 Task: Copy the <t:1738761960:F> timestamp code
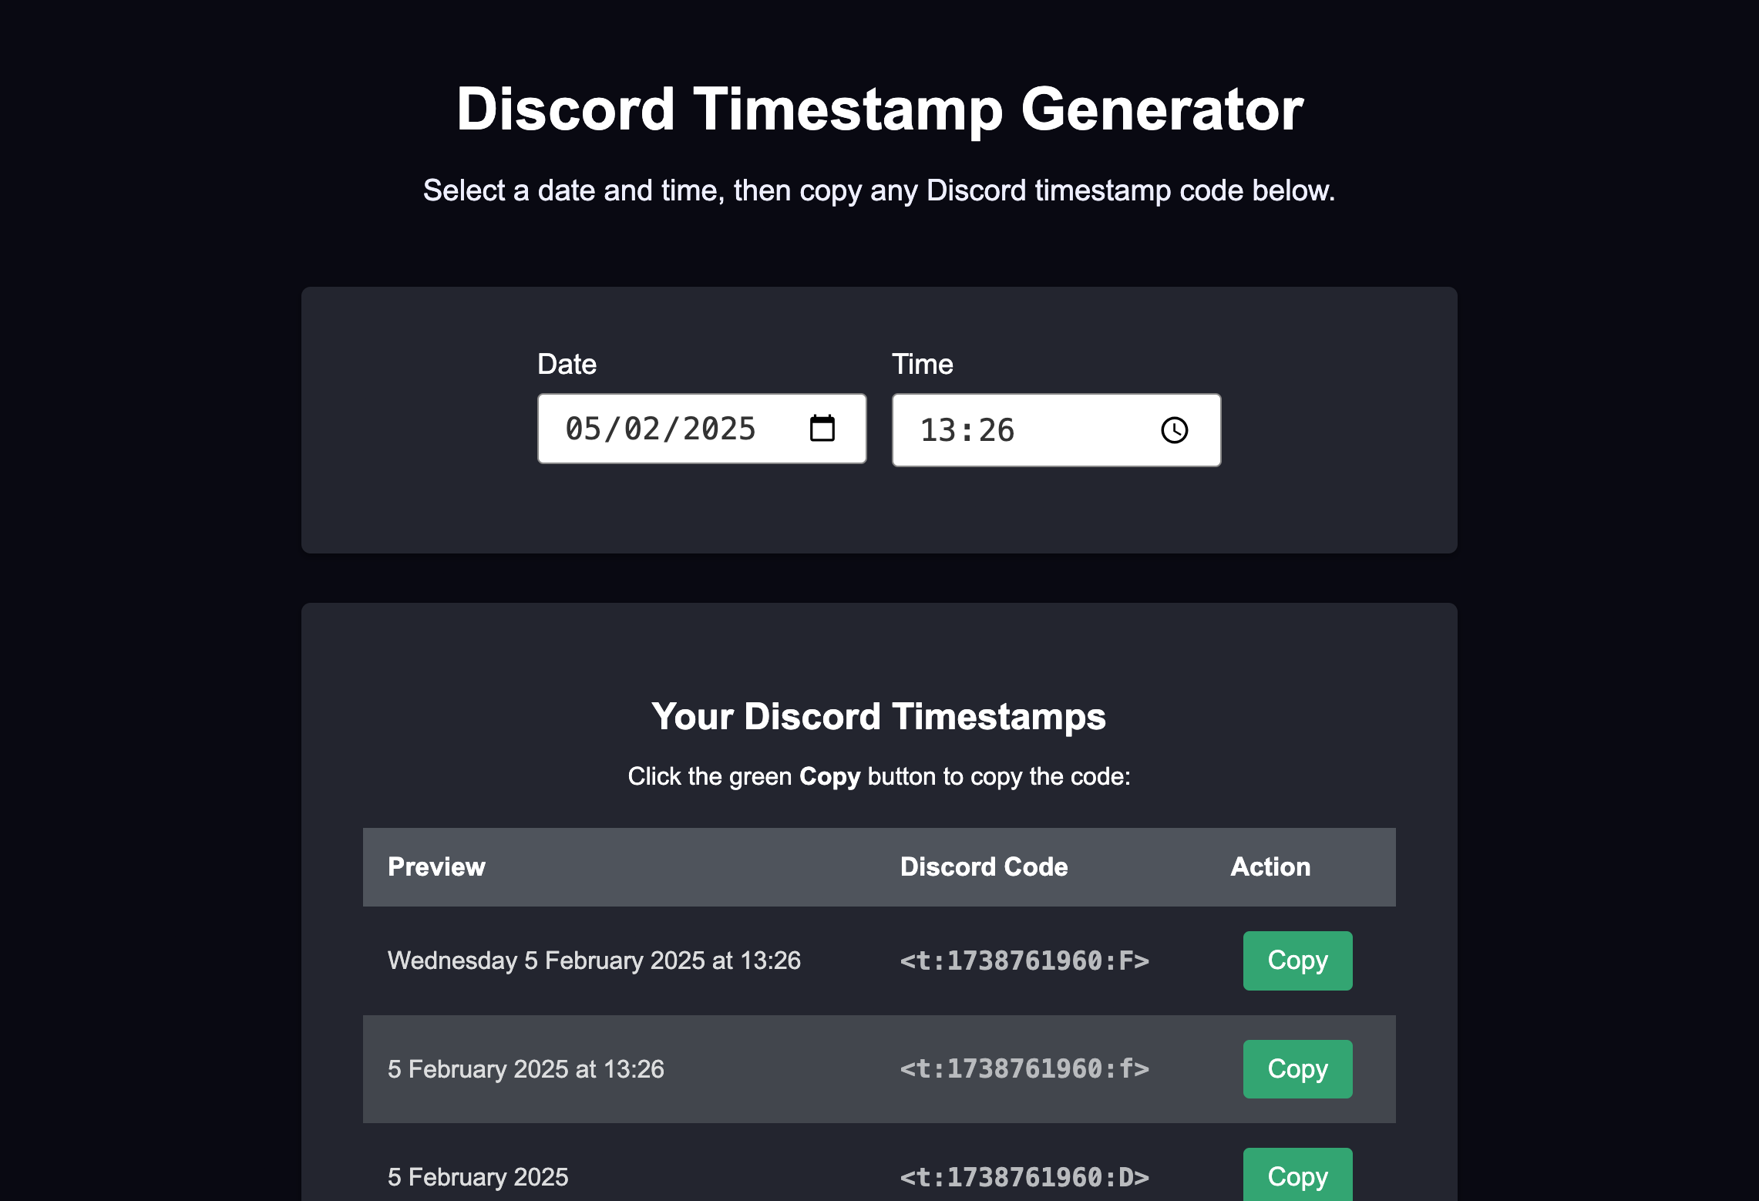(1297, 960)
